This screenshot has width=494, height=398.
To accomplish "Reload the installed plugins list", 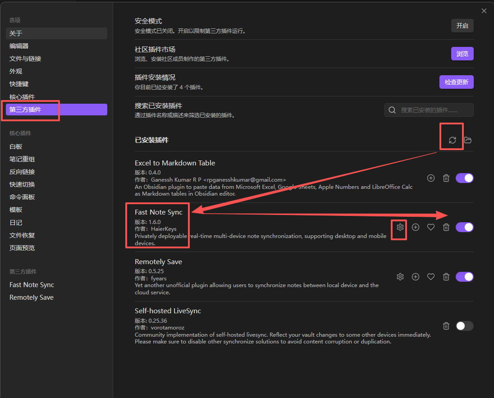I will click(x=453, y=140).
